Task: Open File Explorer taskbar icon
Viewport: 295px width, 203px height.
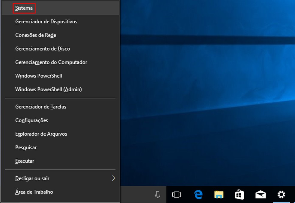Action: 219,195
